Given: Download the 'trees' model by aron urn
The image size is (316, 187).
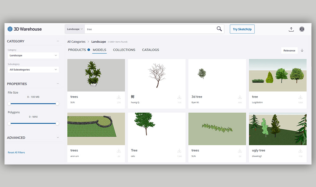Looking at the screenshot, I should pyautogui.click(x=119, y=151).
